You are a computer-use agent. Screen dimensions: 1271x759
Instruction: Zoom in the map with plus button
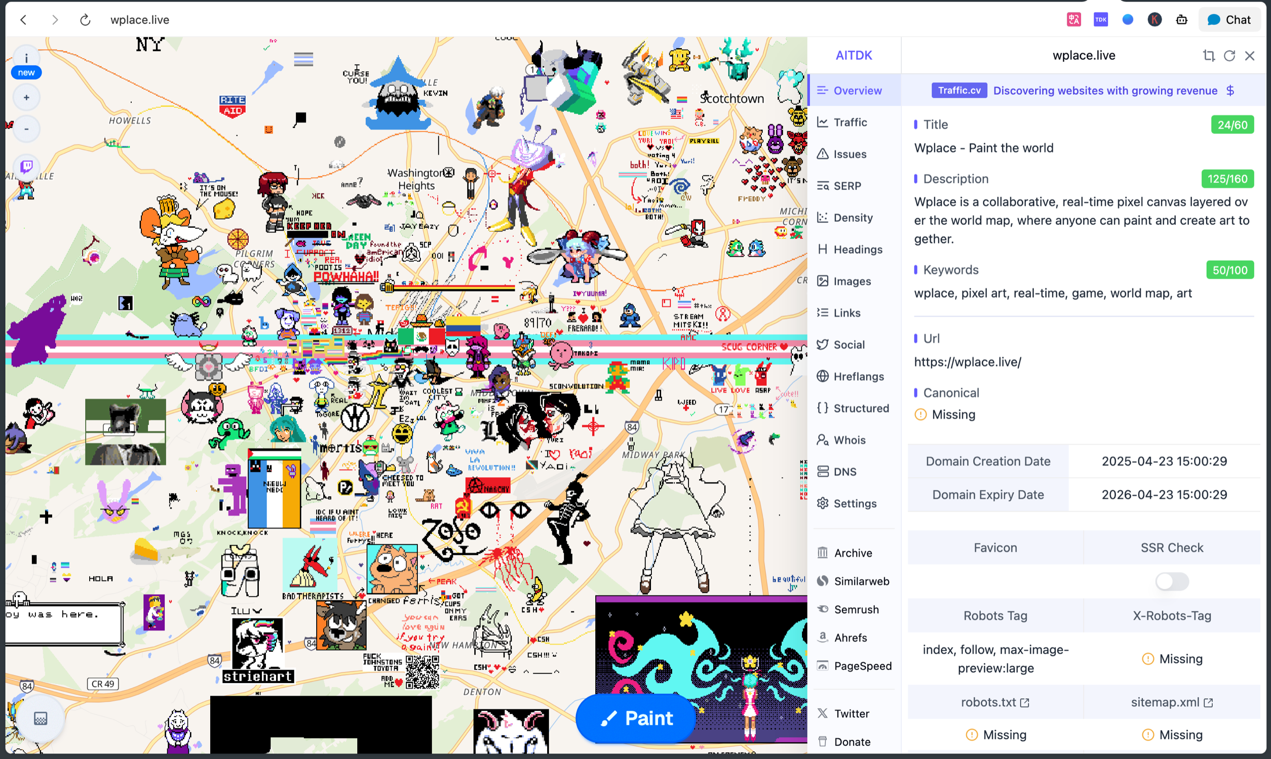click(x=26, y=97)
